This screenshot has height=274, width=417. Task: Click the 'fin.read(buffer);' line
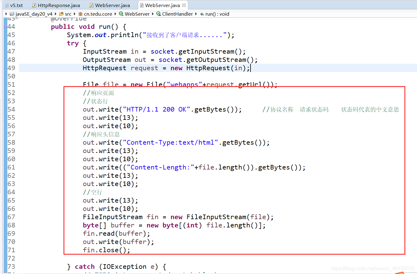coord(117,234)
